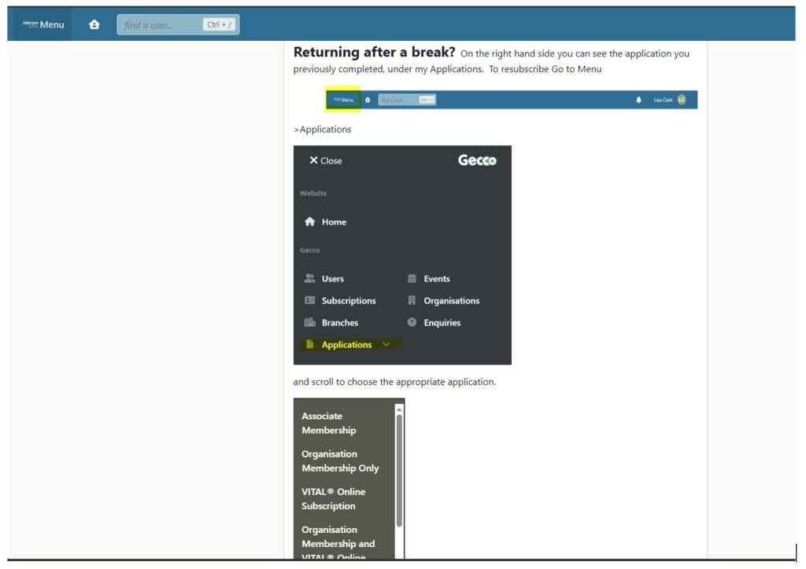Click the home icon in top bar
Viewport: 806px width, 569px height.
tap(94, 24)
